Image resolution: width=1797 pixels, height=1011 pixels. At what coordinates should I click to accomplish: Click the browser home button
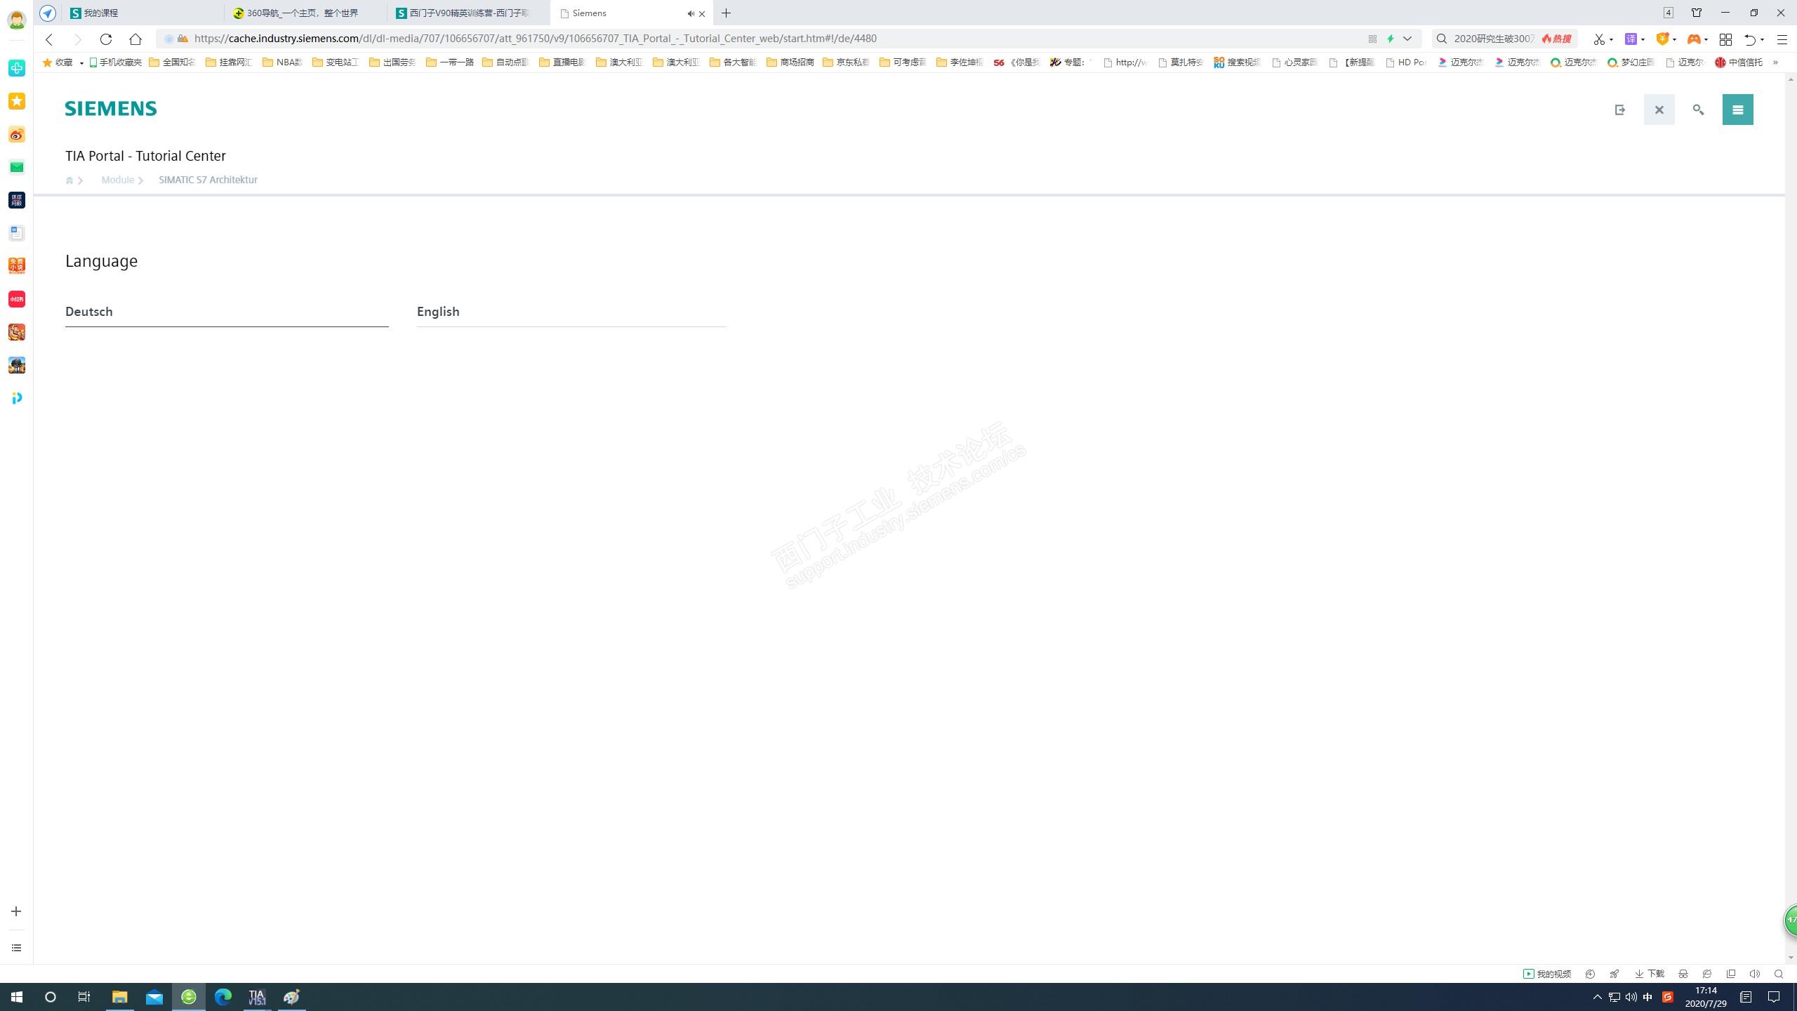(135, 39)
